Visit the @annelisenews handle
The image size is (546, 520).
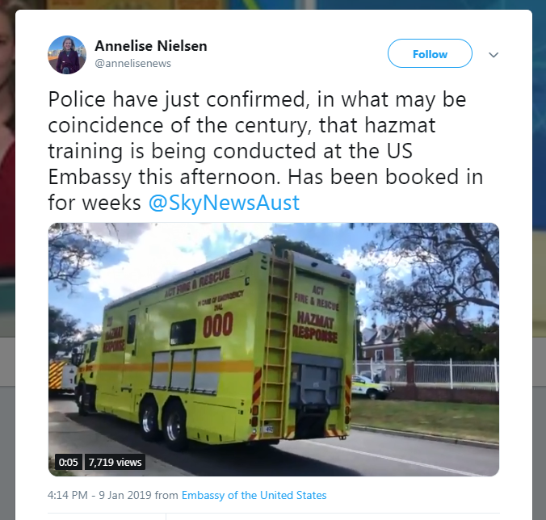132,63
